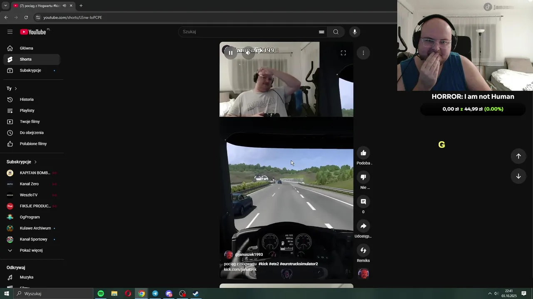
Task: Open the on-screen keyboard icon in search
Action: [321, 32]
